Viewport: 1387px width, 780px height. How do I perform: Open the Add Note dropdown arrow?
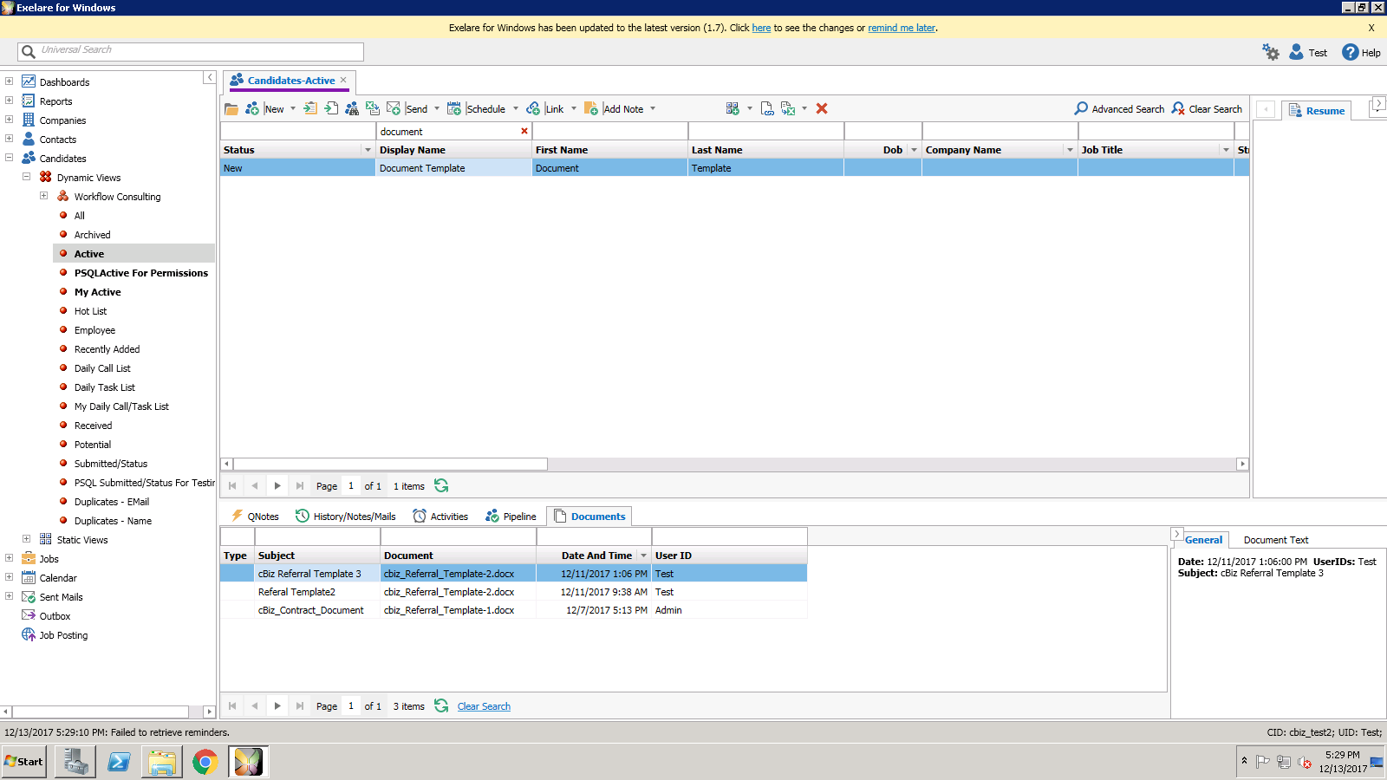pos(653,109)
